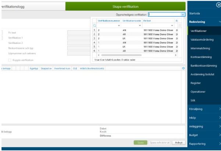The image size is (221, 151).
Task: Select row 3 with series LR
Action: tap(135, 38)
